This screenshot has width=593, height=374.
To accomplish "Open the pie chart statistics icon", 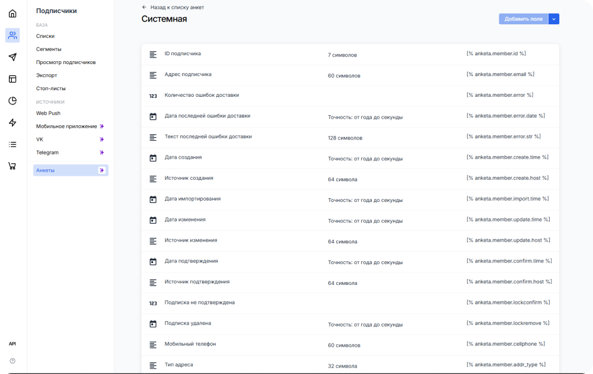I will pyautogui.click(x=12, y=101).
